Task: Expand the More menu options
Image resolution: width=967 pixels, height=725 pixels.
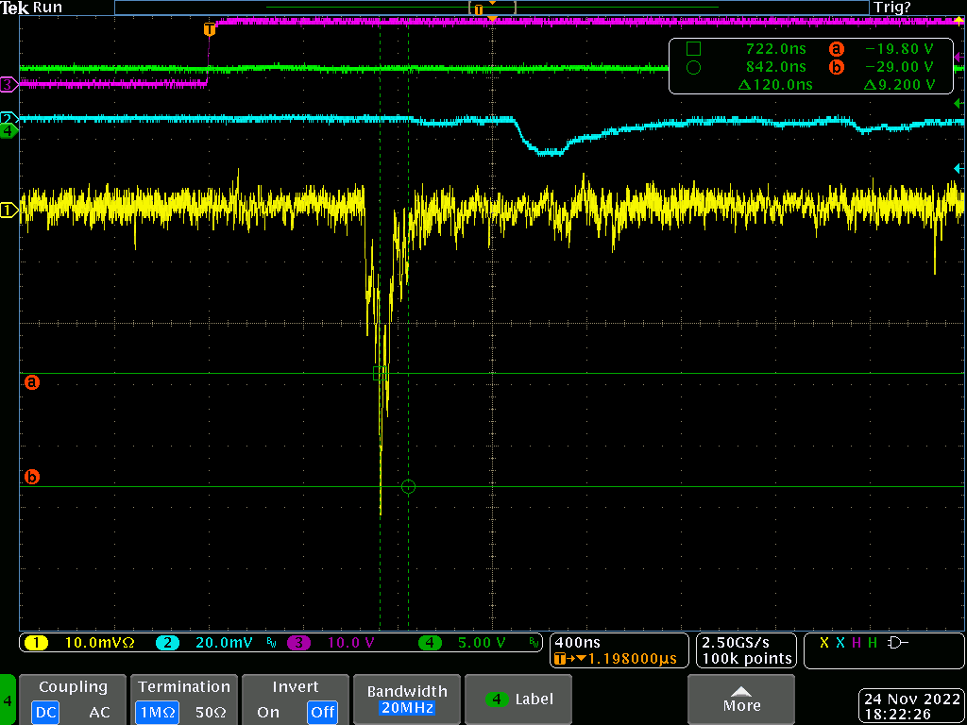Action: click(741, 700)
